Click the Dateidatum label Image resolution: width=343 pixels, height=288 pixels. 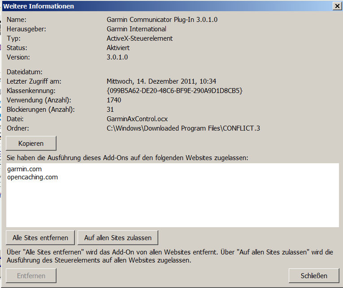coord(25,72)
